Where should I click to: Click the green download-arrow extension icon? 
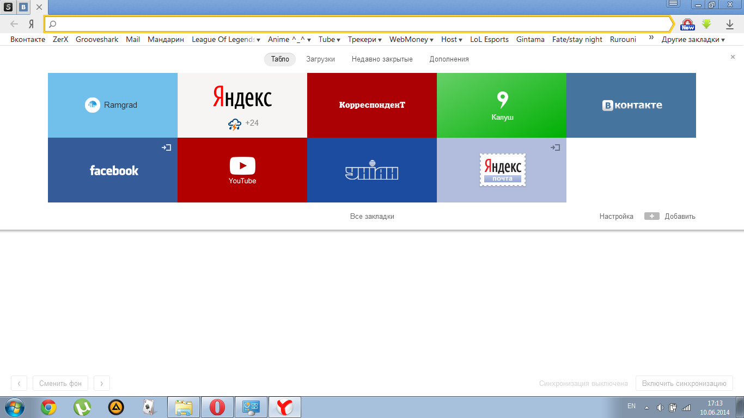click(x=706, y=24)
